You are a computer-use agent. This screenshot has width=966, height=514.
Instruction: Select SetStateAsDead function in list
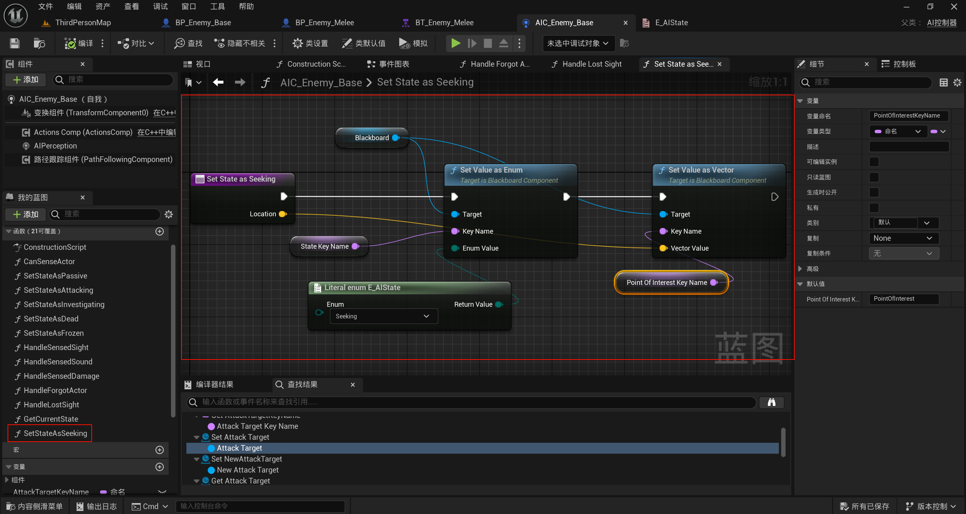pos(51,319)
